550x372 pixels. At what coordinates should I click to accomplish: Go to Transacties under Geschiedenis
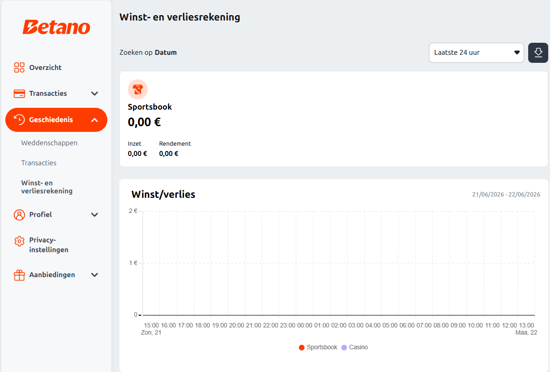pos(39,163)
